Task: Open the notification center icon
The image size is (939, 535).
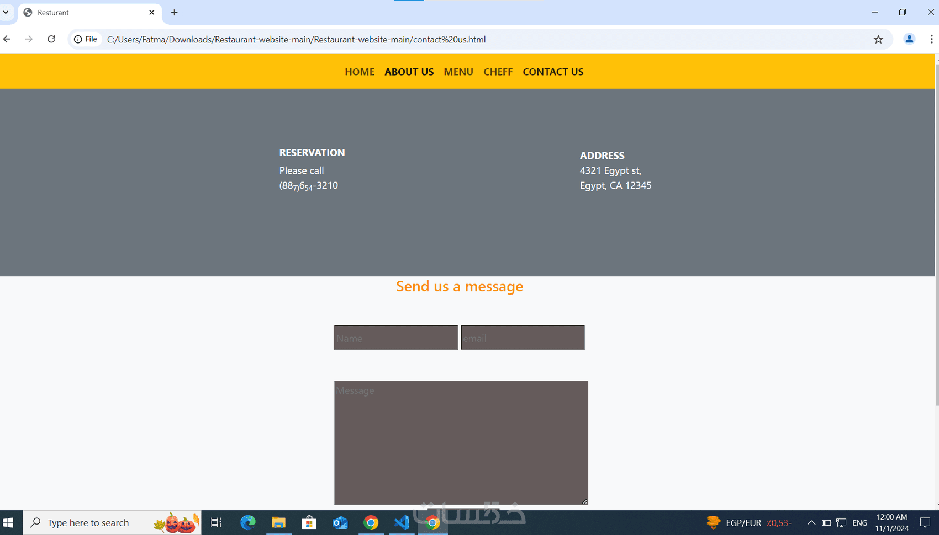Action: (x=925, y=523)
